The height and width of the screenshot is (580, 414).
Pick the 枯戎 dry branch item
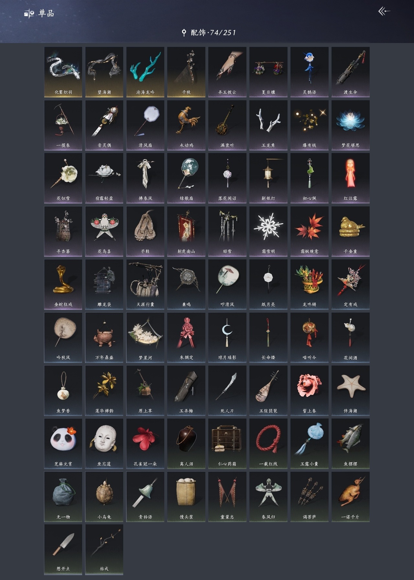(104, 550)
